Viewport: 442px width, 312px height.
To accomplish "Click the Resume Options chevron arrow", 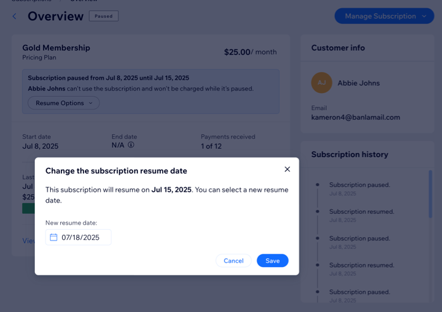I will 91,103.
